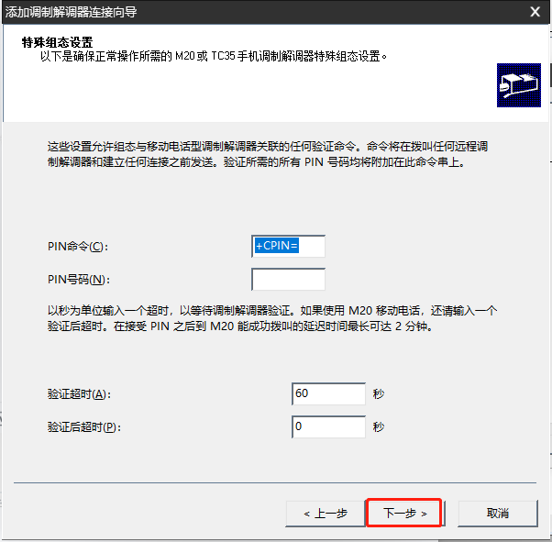Click the 验证后超时 field showing 0
Image resolution: width=552 pixels, height=542 pixels.
(328, 426)
